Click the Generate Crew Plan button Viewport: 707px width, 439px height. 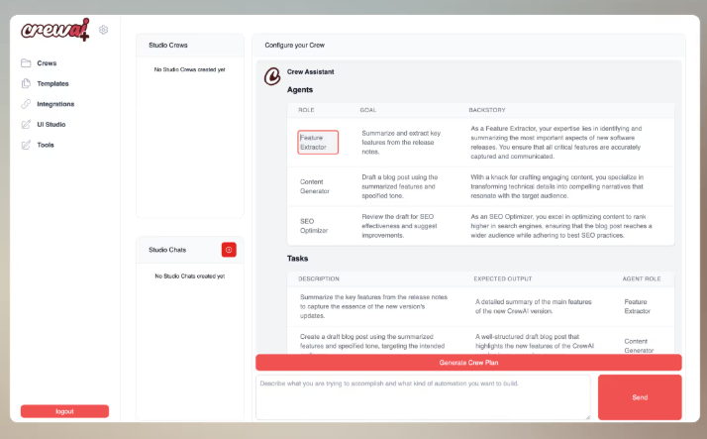pyautogui.click(x=468, y=363)
